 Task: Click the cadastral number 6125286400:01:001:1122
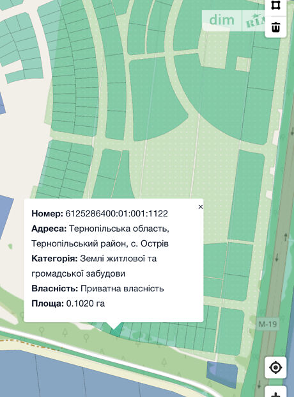point(116,214)
